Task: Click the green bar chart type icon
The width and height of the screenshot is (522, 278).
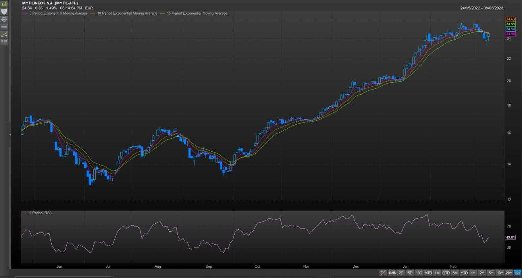Action: 4,4
